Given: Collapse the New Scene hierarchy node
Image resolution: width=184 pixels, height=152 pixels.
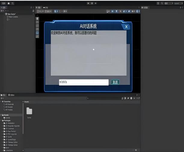Looking at the screenshot, I should coord(5,14).
